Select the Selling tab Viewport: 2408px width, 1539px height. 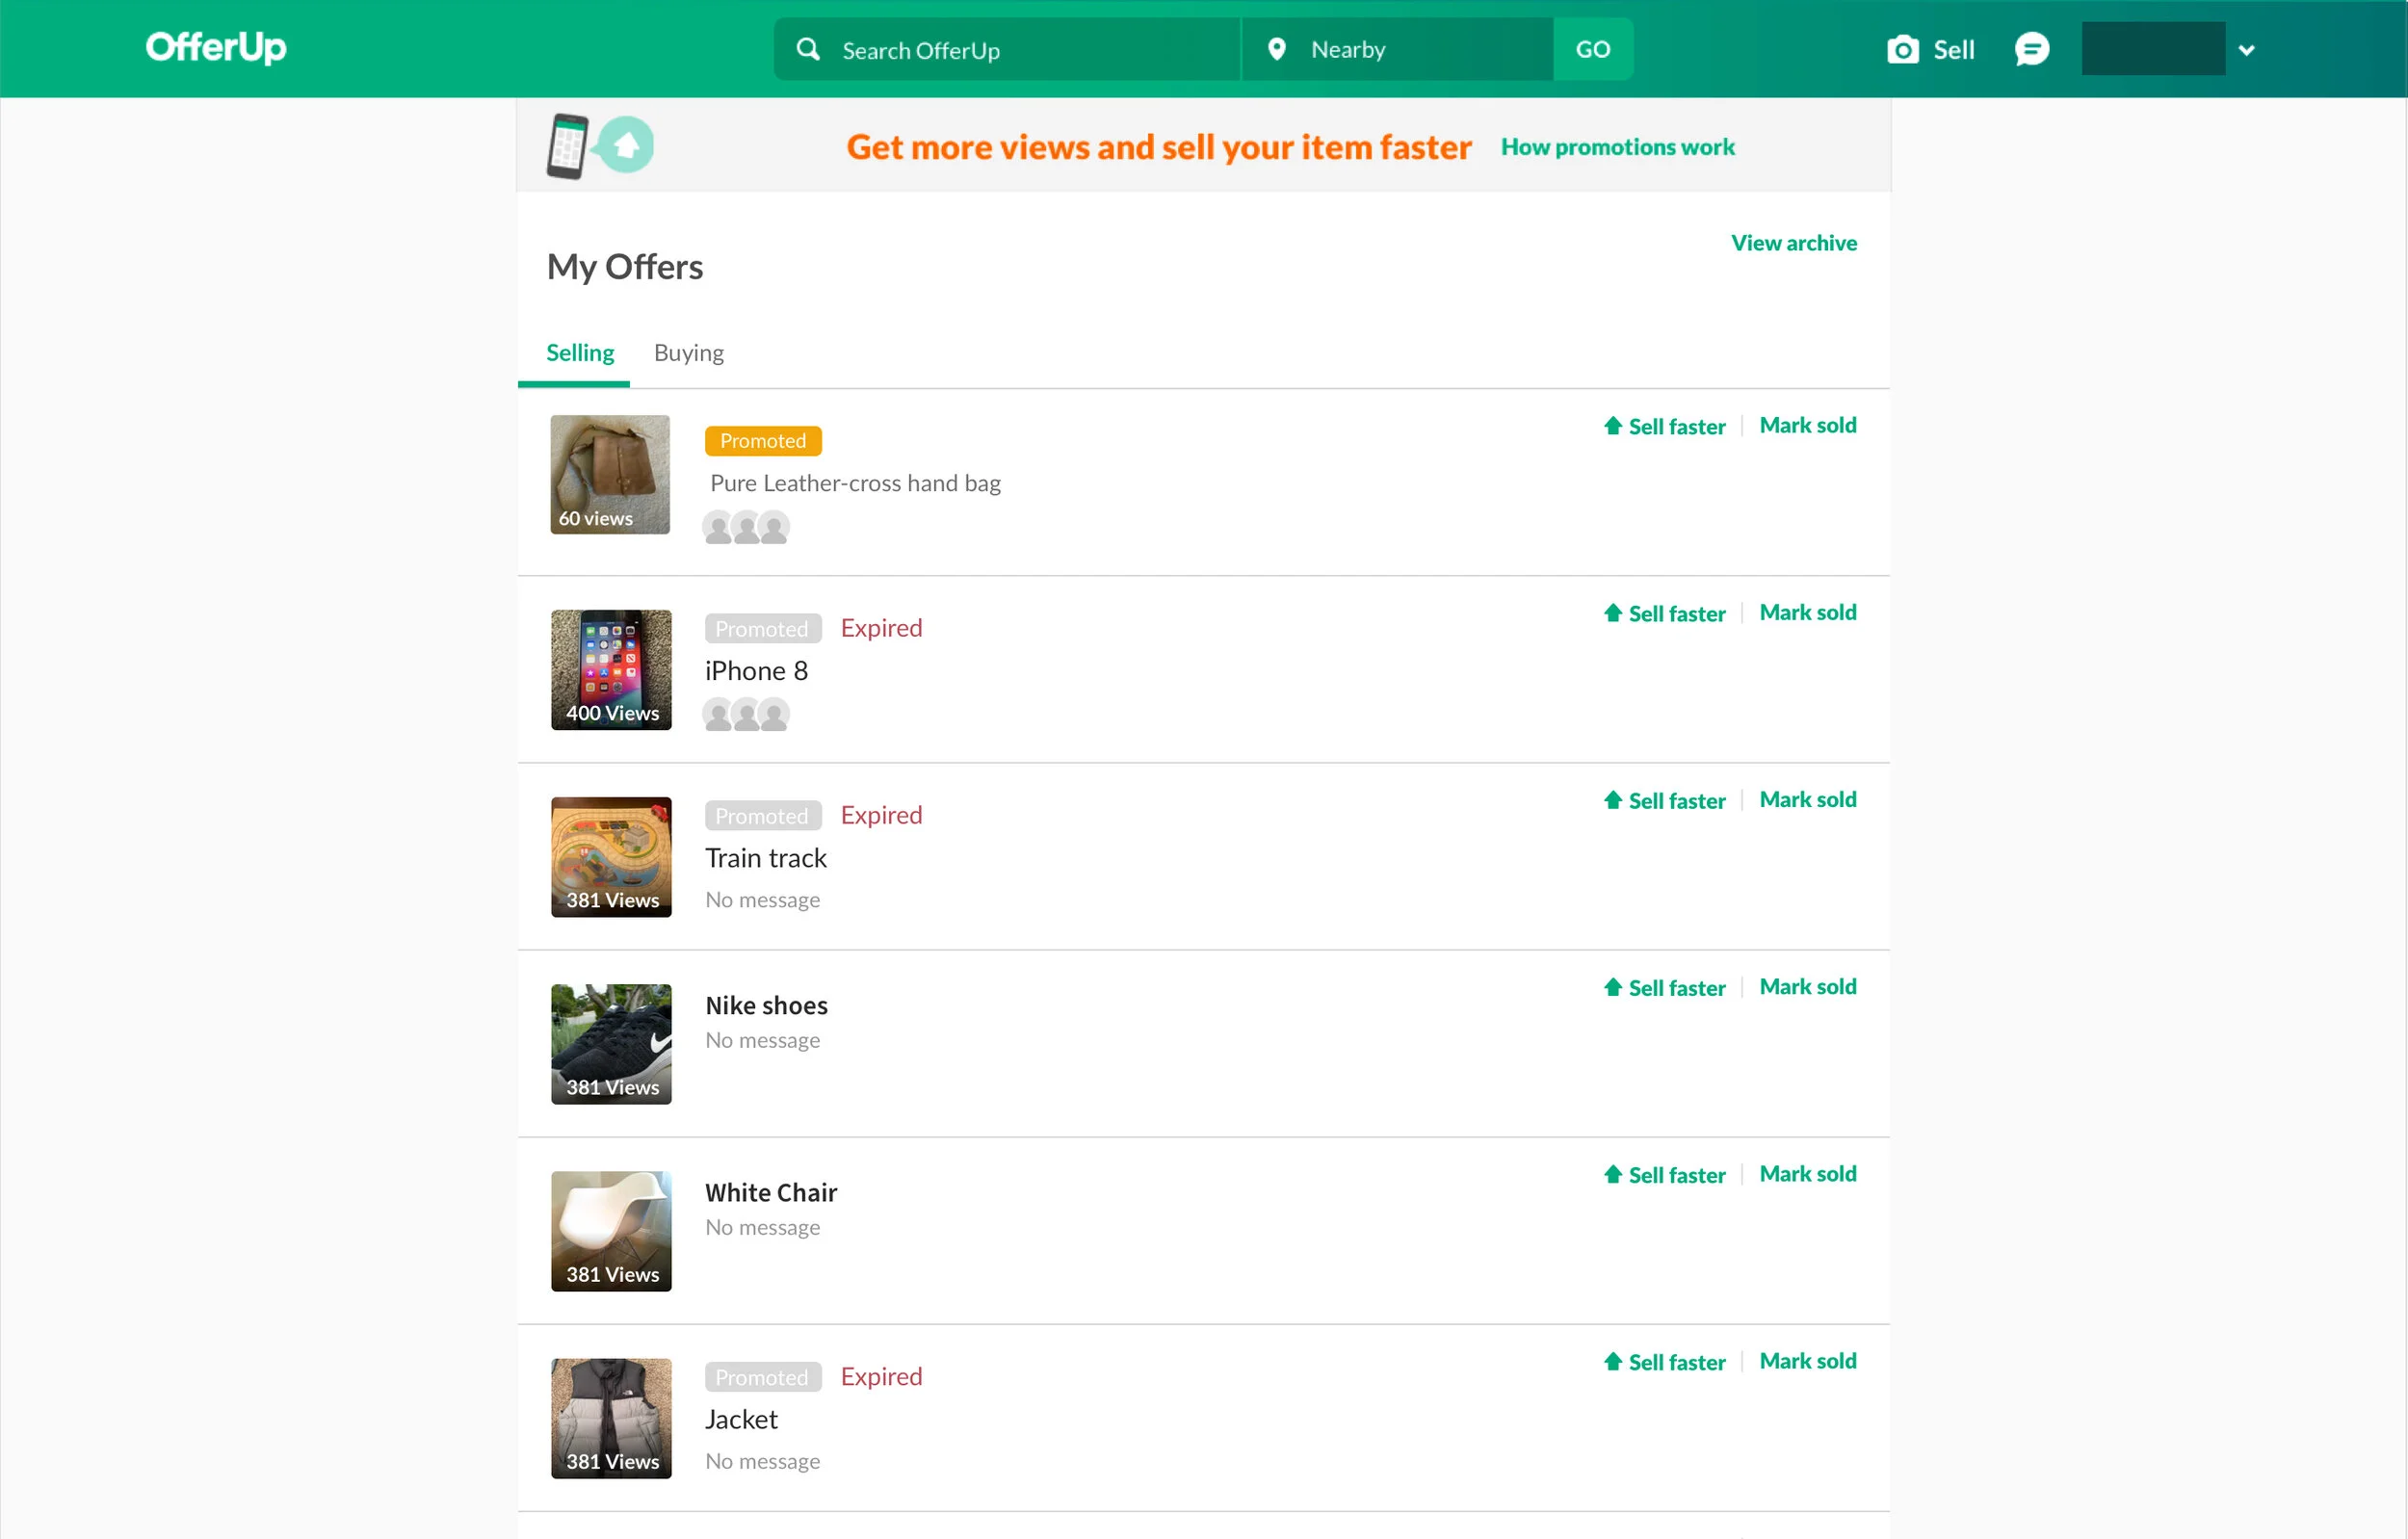tap(580, 352)
